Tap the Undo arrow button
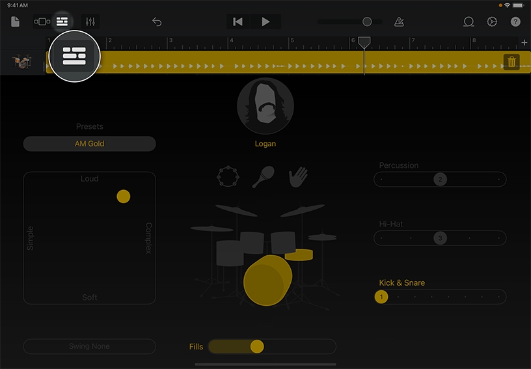 point(157,21)
